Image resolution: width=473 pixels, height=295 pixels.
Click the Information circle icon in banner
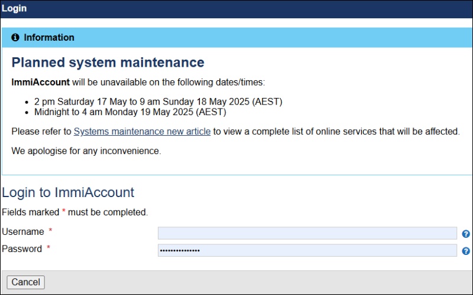tap(15, 37)
